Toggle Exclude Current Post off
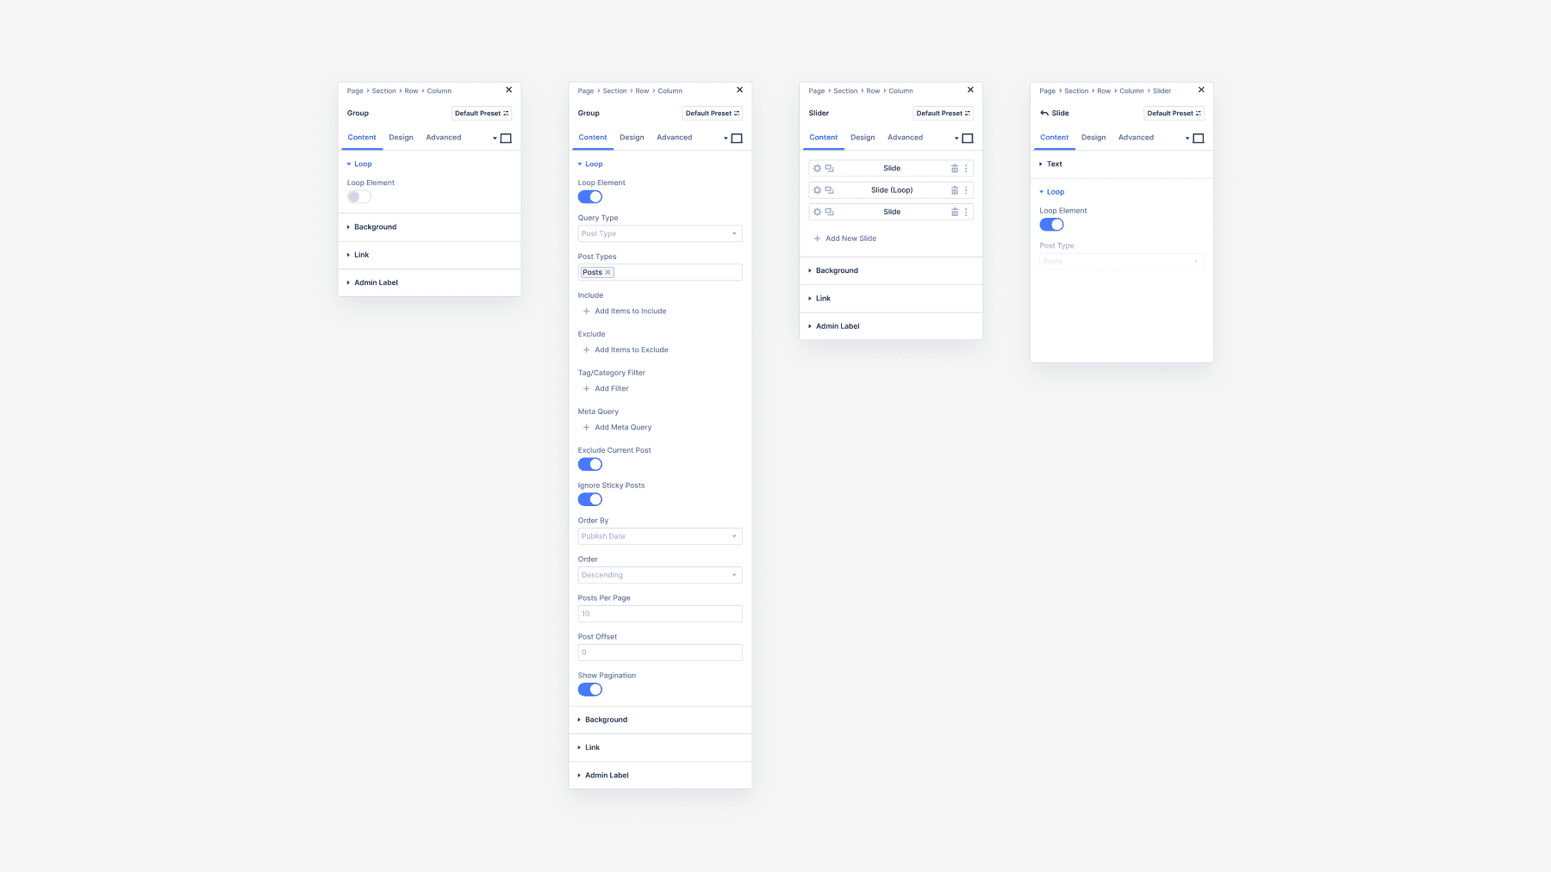The width and height of the screenshot is (1551, 872). coord(590,465)
